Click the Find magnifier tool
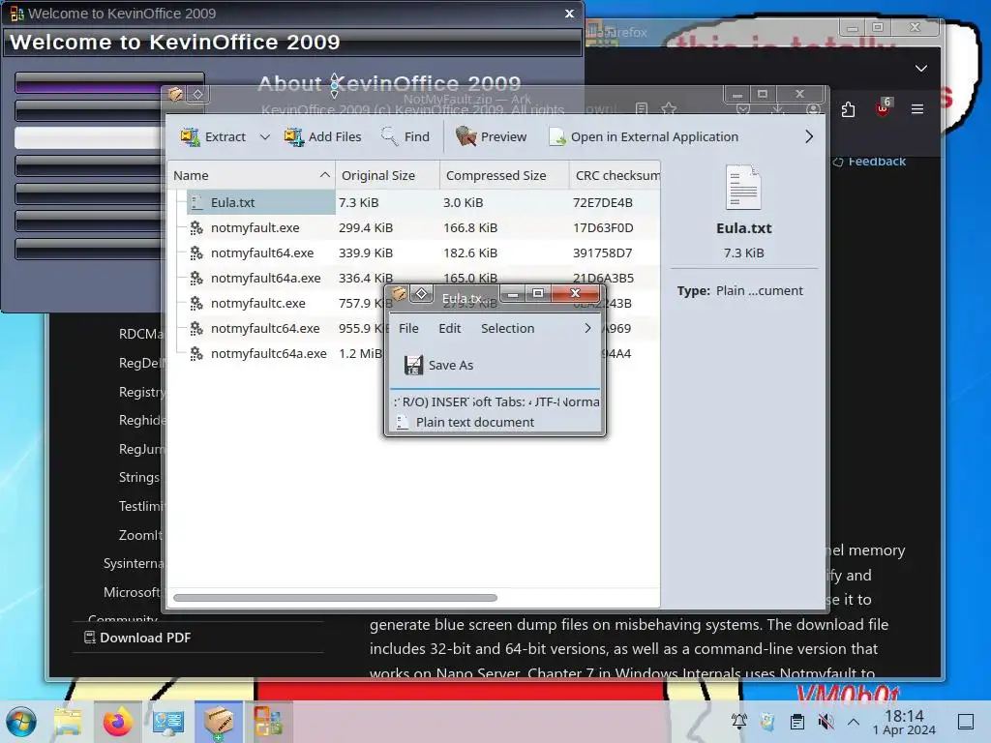This screenshot has width=991, height=743. click(x=405, y=136)
